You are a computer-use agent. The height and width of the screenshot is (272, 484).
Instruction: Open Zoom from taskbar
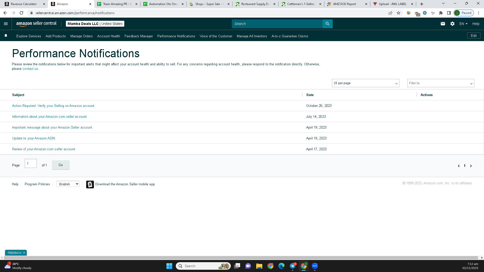315,266
